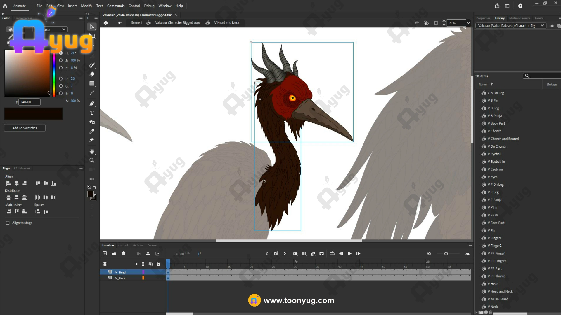This screenshot has height=315, width=561.
Task: Select the Text tool
Action: click(x=92, y=113)
